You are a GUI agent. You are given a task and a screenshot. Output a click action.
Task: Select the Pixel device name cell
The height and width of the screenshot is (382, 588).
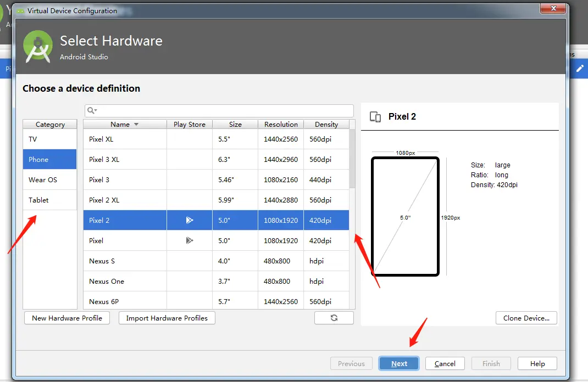coord(125,240)
